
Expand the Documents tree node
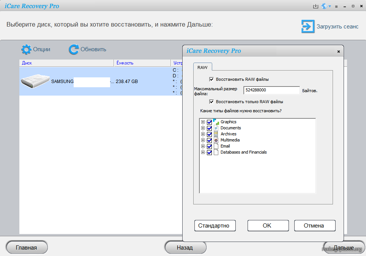[203, 128]
